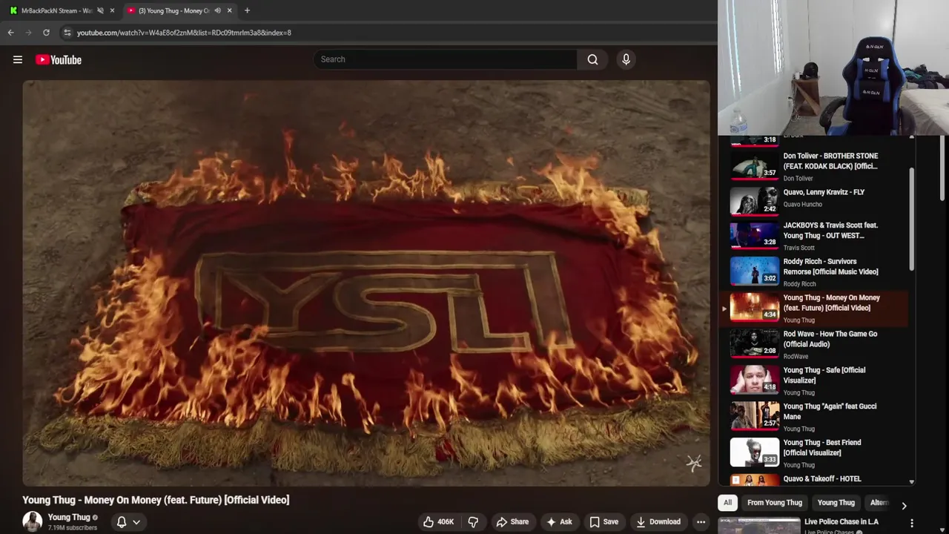Open site information icon in the address bar
949x534 pixels.
click(67, 33)
